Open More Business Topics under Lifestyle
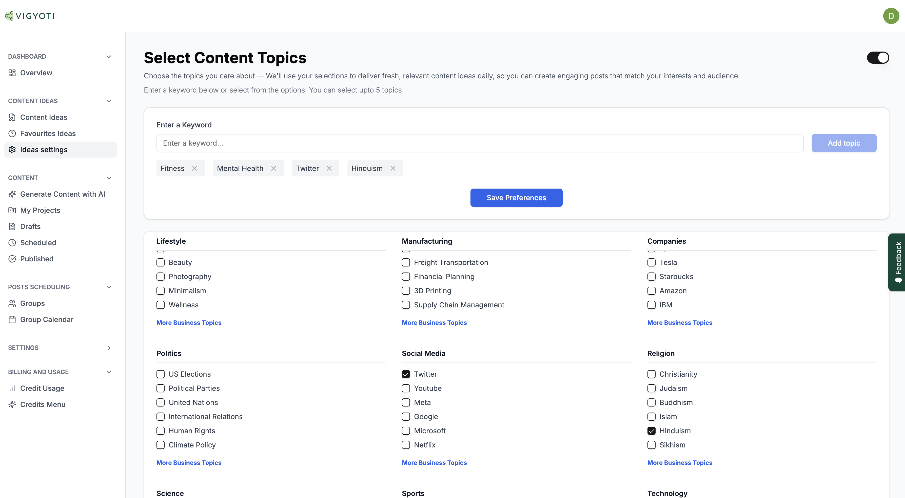Viewport: 905px width, 498px height. tap(189, 322)
